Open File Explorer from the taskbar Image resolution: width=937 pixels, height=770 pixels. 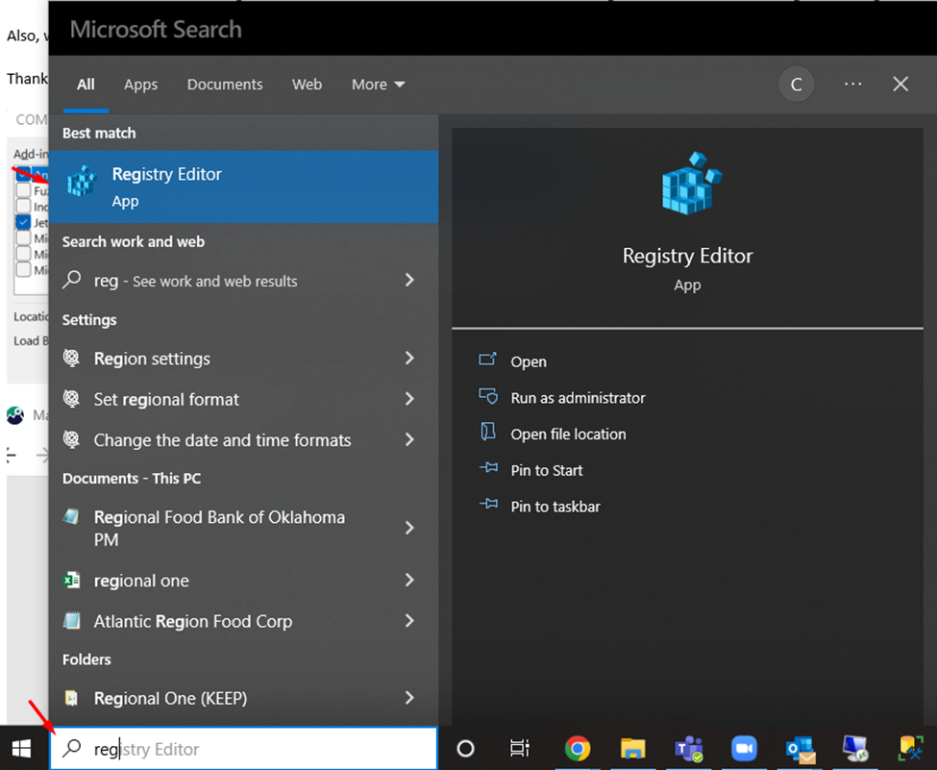coord(632,749)
